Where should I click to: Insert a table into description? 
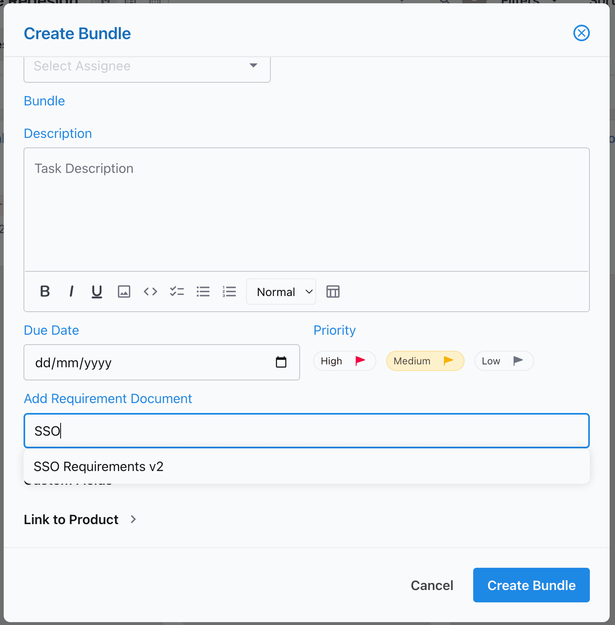tap(333, 292)
